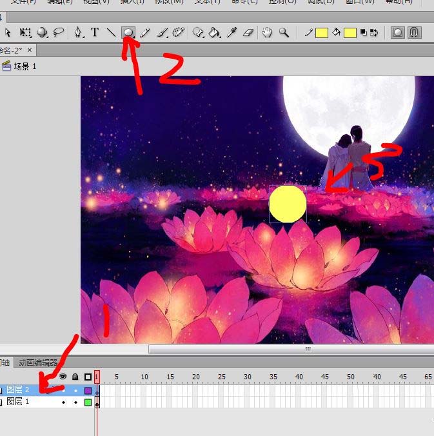Click the playhead at frame 1
The image size is (434, 436).
pos(97,377)
